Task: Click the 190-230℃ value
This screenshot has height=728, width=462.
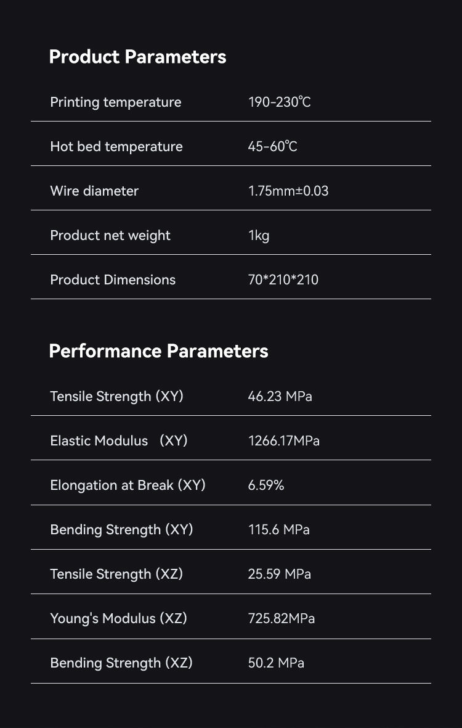Action: (280, 102)
